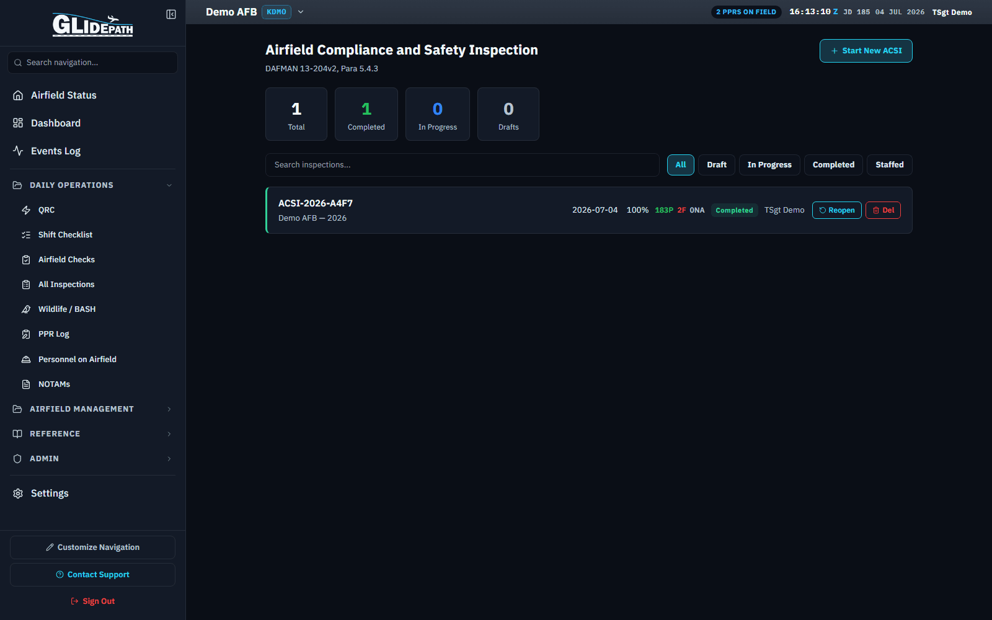The width and height of the screenshot is (992, 620).
Task: Click the NOTAMs document icon
Action: point(26,384)
